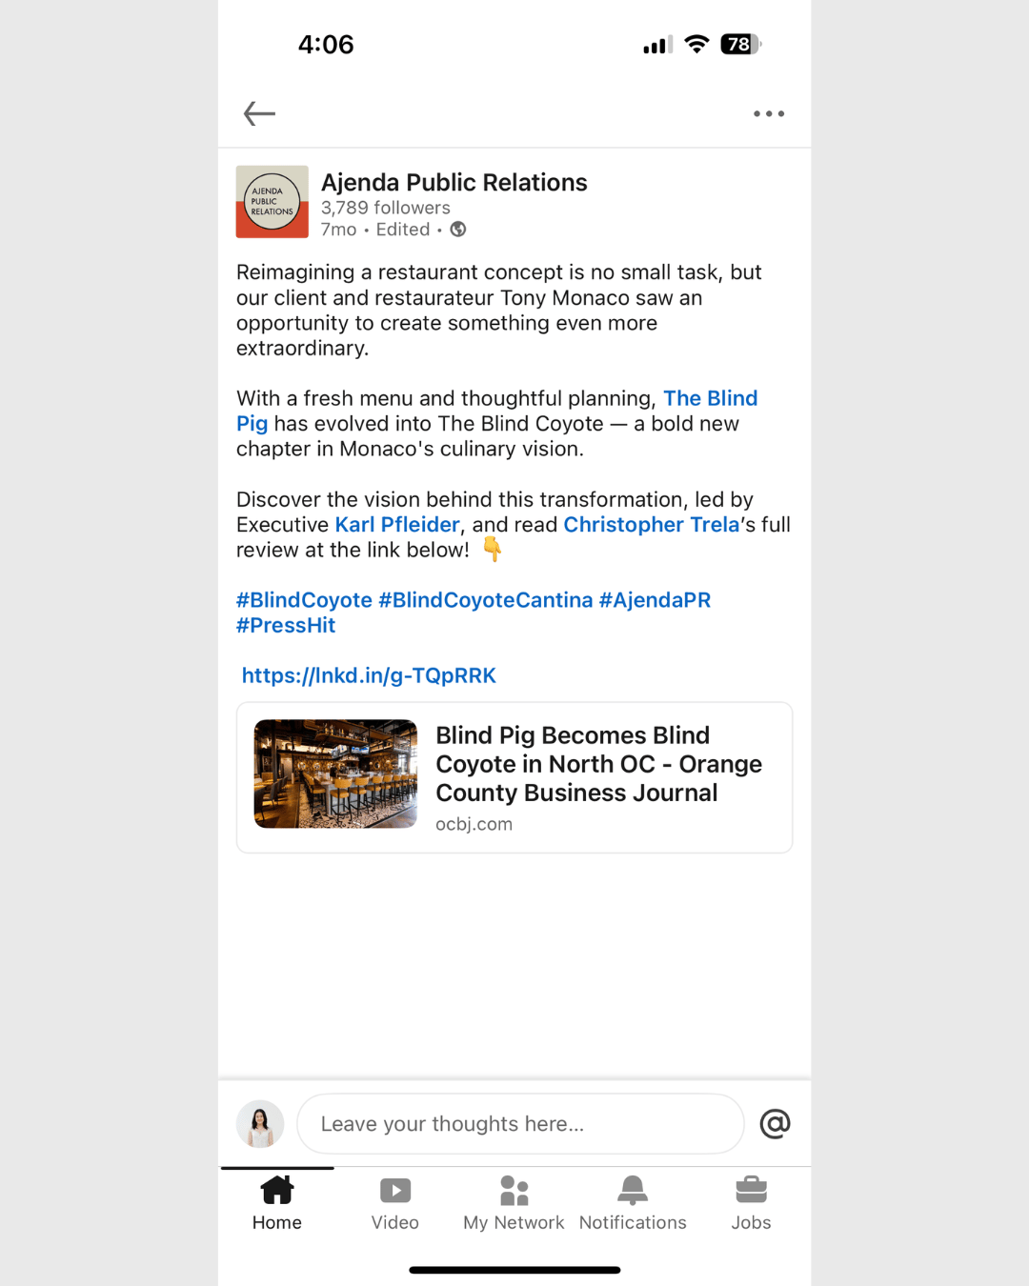This screenshot has height=1286, width=1029.
Task: Tap the #BlindCoyoteCantina hashtag
Action: [485, 600]
